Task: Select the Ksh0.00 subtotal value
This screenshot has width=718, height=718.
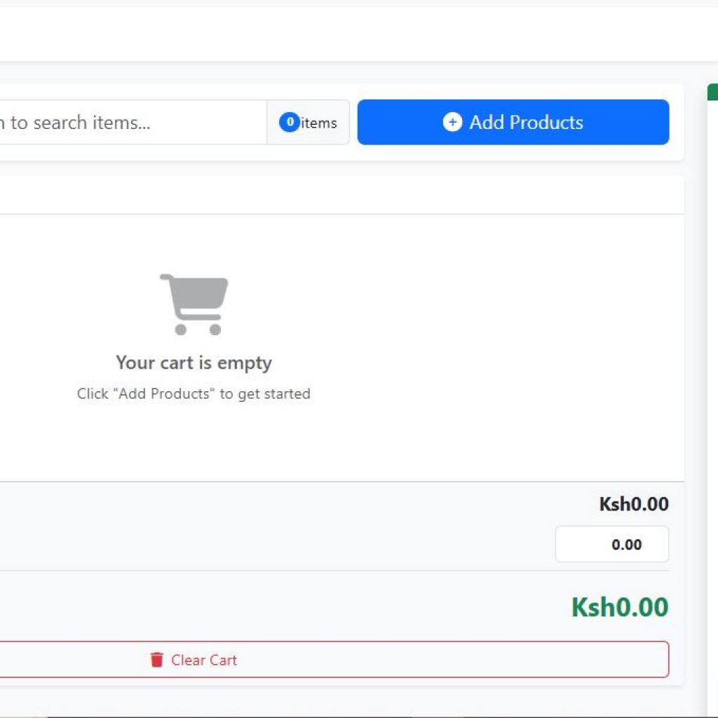Action: pos(633,504)
